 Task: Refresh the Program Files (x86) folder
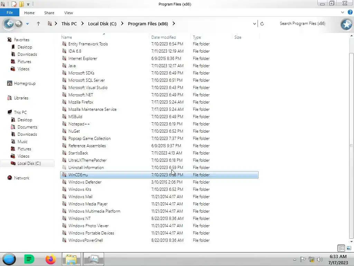[x=262, y=24]
